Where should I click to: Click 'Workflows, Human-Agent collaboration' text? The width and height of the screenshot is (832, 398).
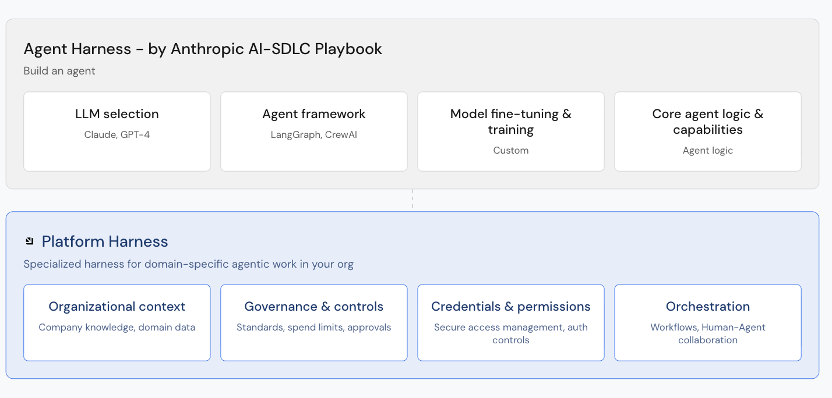(x=708, y=333)
